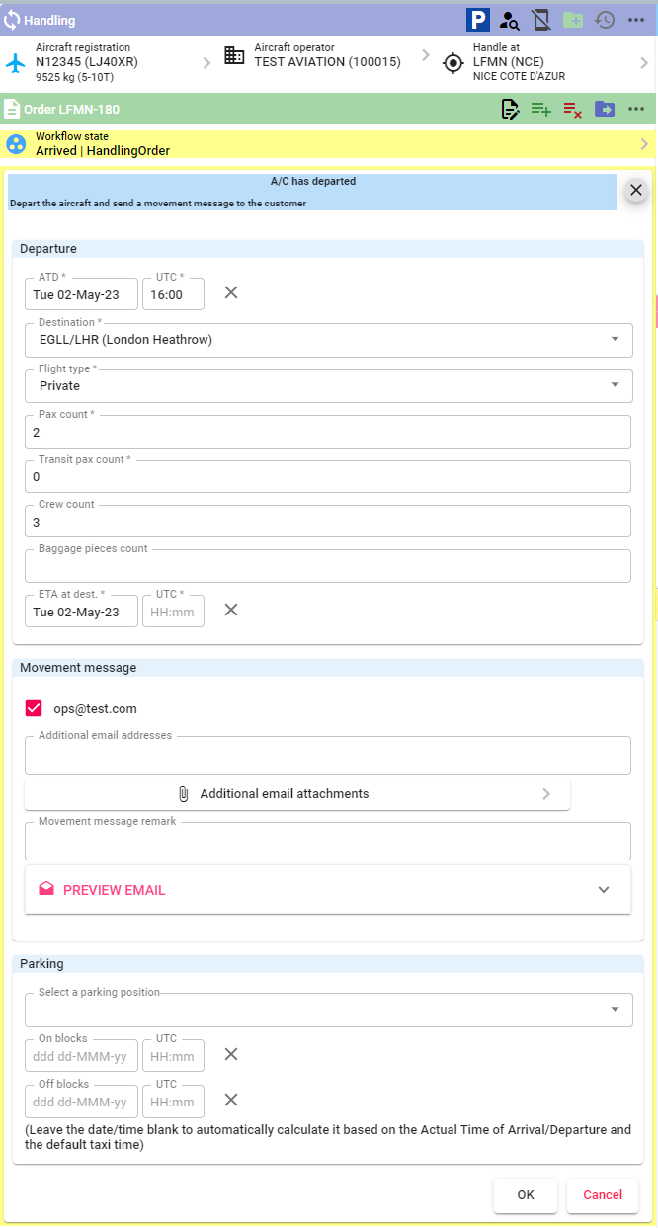
Task: Click the red remove lines icon
Action: click(x=572, y=109)
